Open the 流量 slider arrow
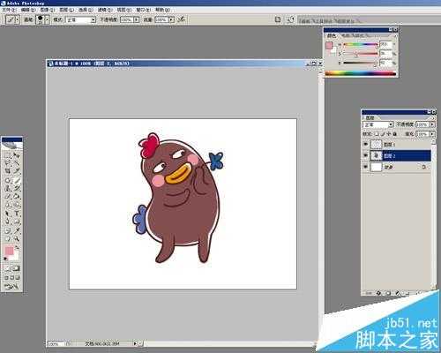 coord(172,19)
